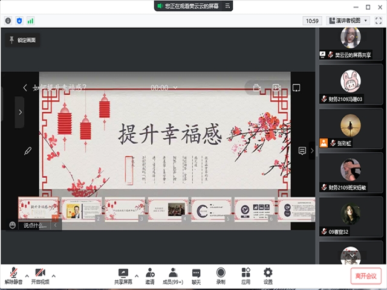Click the orange host badge beside 张彩虹
Image resolution: width=387 pixels, height=290 pixels.
point(324,143)
